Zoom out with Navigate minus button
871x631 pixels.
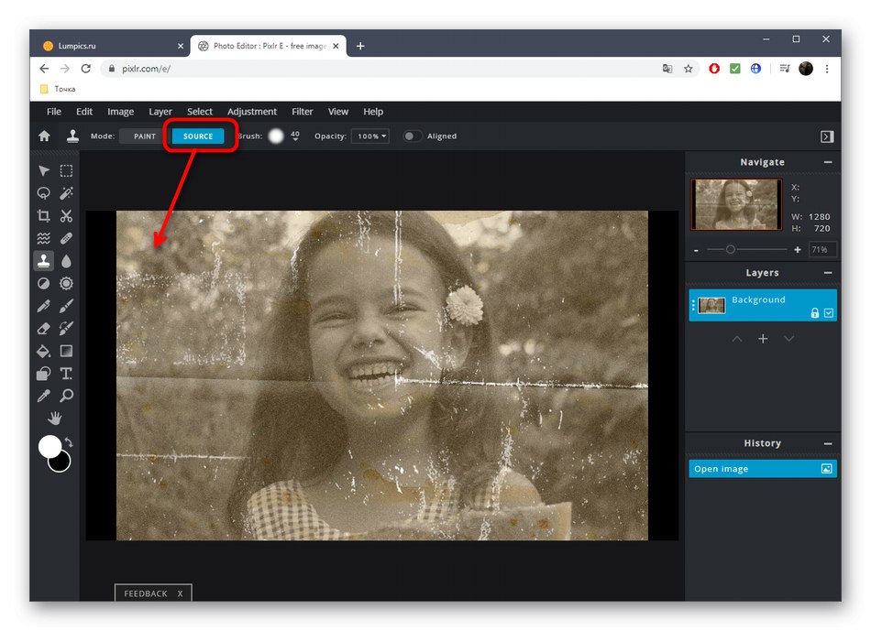pyautogui.click(x=696, y=250)
